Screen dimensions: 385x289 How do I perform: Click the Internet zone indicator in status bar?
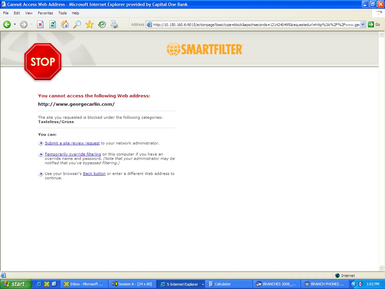point(345,276)
